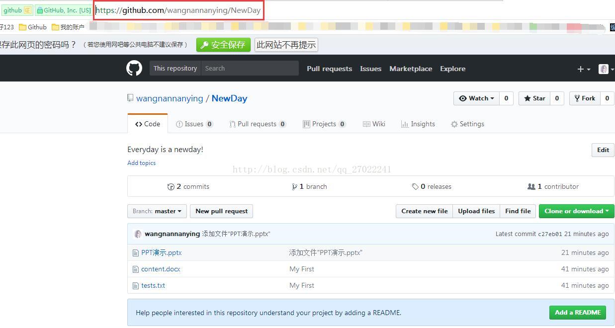Click the Github bookmarks folder
This screenshot has height=328, width=615.
tap(33, 27)
